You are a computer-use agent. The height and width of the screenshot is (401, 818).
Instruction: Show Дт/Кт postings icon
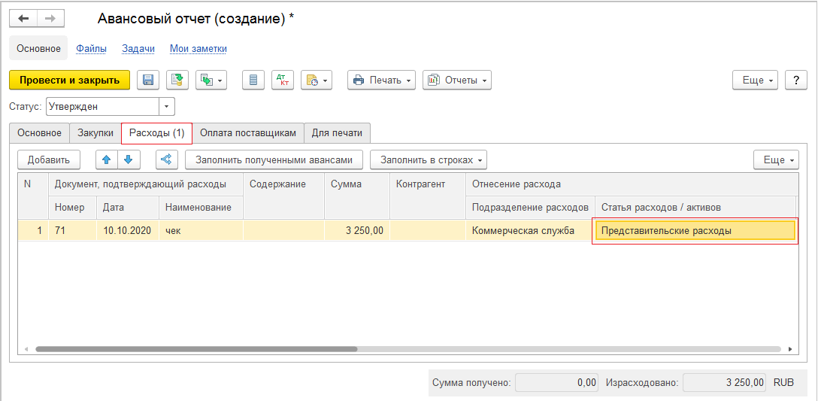point(283,80)
